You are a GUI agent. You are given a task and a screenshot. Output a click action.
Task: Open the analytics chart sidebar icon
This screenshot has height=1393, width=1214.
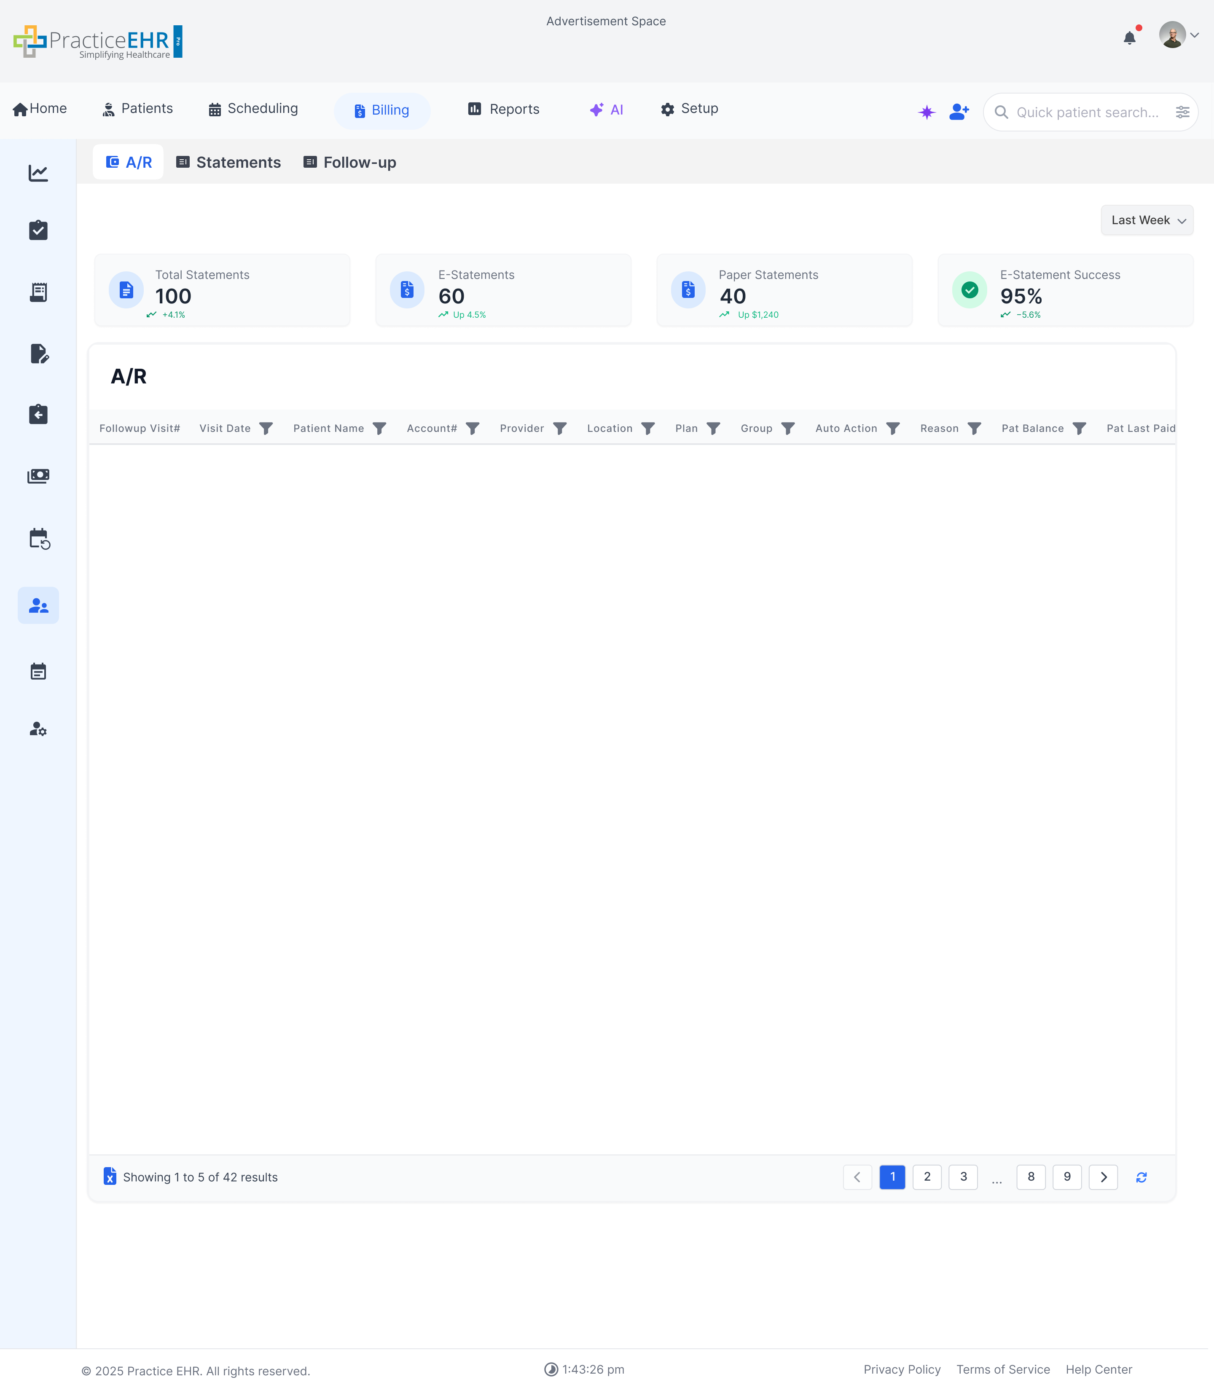38,173
